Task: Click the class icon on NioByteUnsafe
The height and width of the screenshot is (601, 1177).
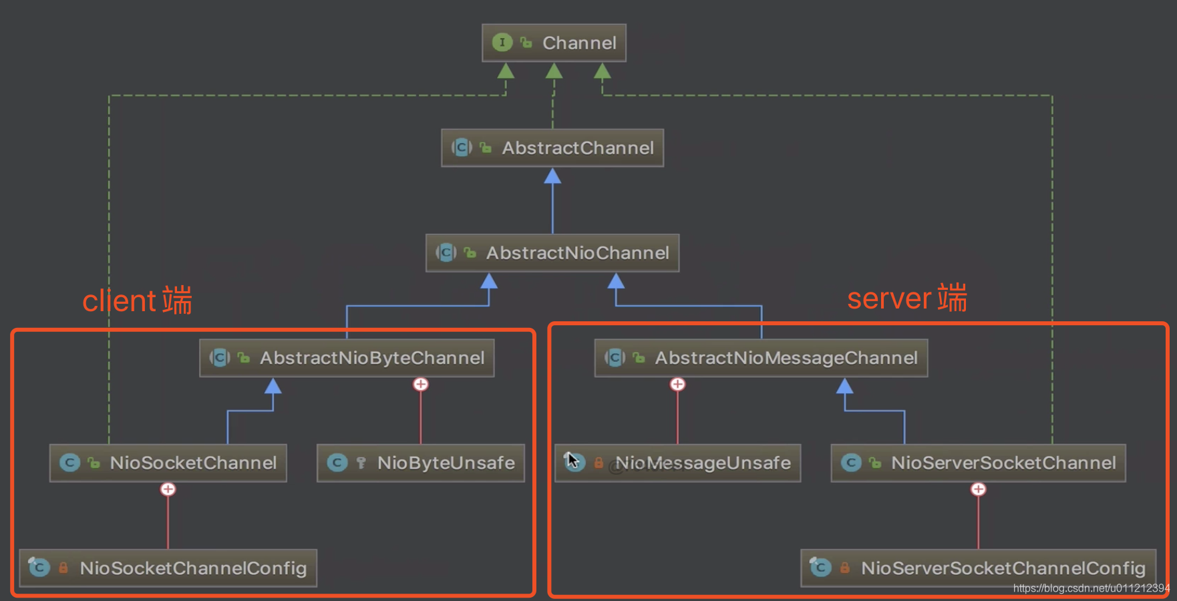Action: pyautogui.click(x=337, y=463)
